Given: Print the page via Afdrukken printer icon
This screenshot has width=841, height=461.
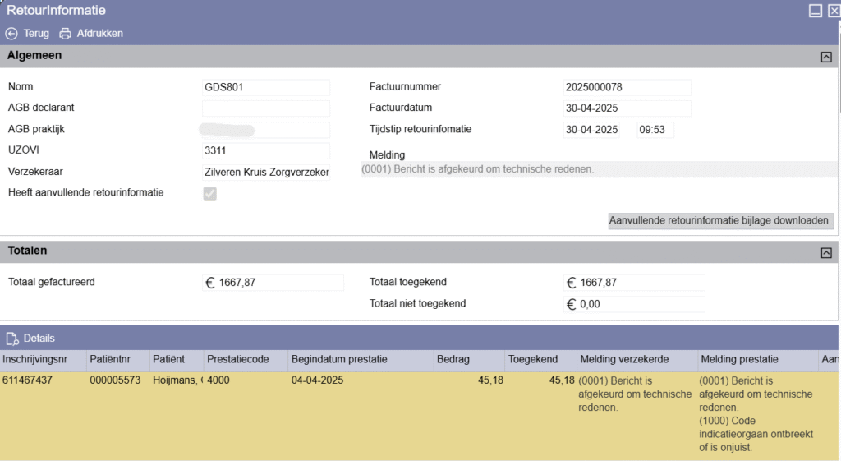Looking at the screenshot, I should pos(66,34).
